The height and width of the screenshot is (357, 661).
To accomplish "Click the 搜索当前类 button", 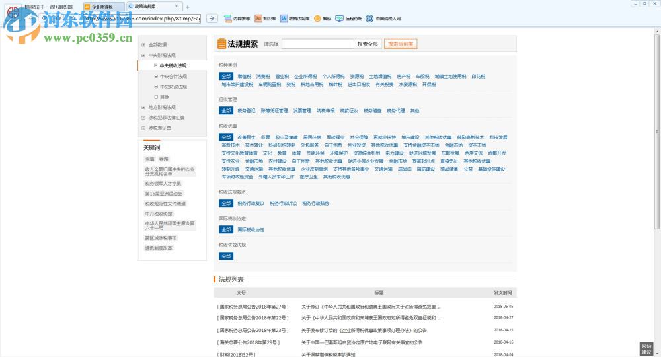I will [401, 44].
